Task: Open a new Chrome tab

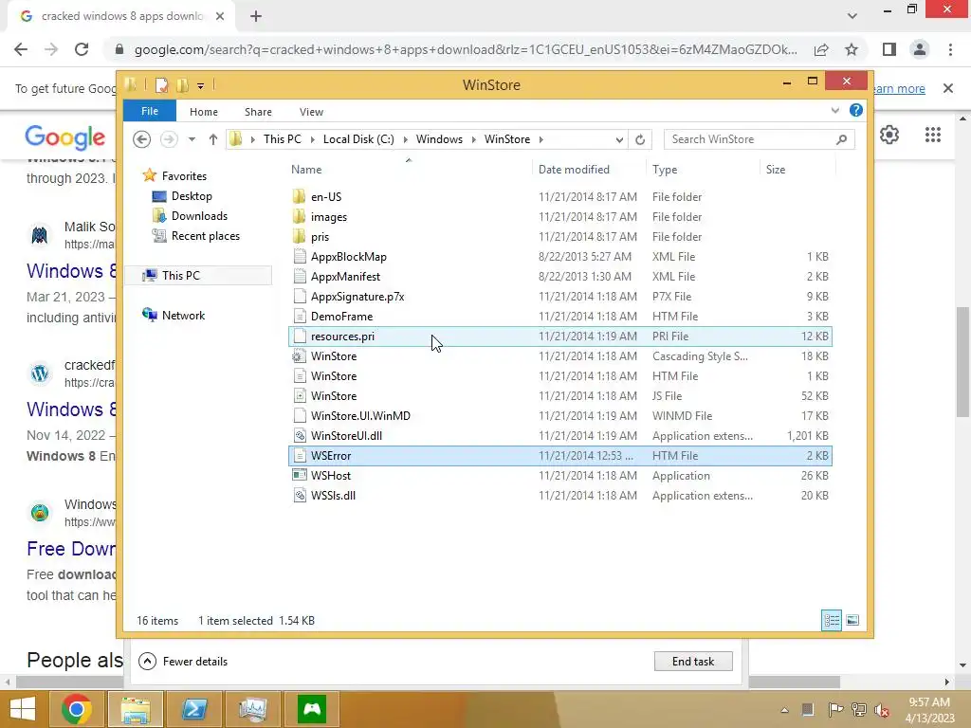Action: pos(256,17)
